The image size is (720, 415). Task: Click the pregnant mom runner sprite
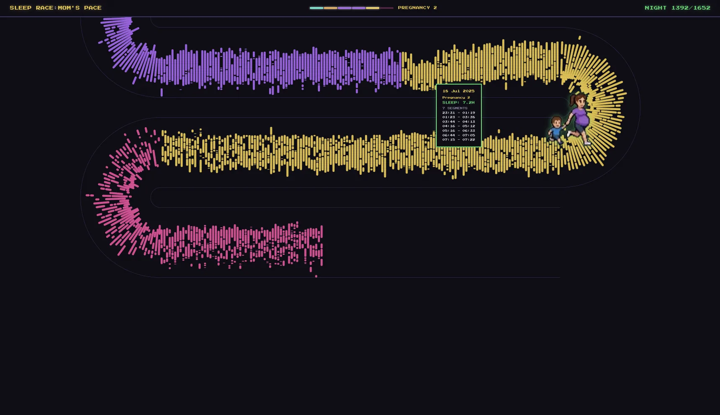click(579, 119)
